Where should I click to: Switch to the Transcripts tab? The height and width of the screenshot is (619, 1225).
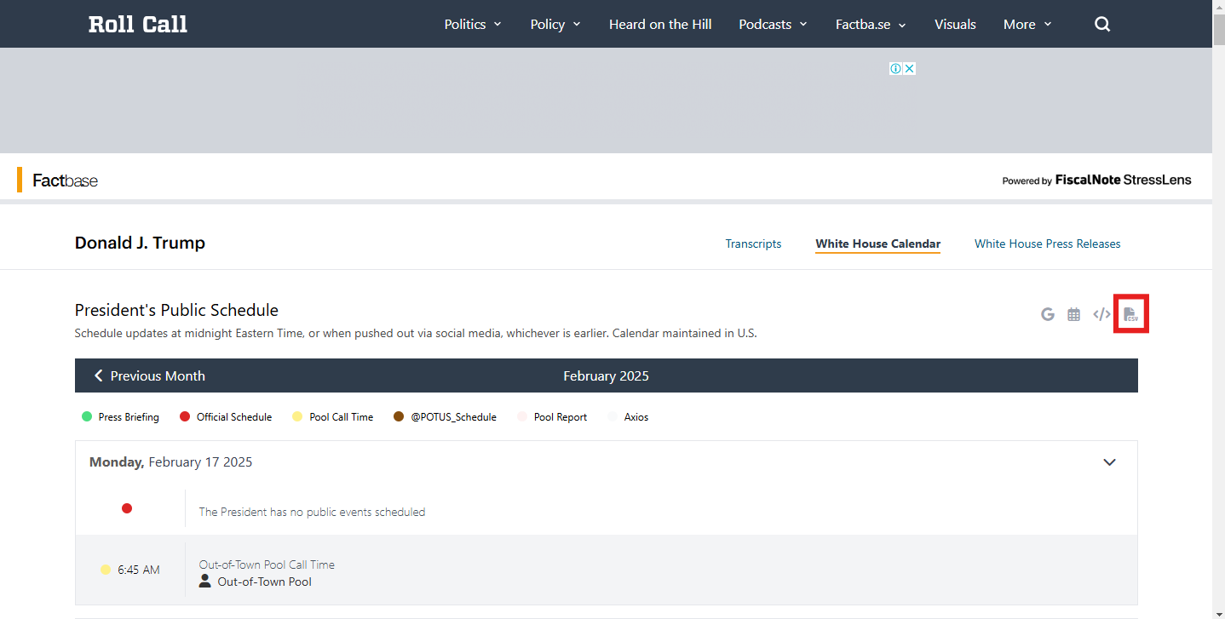pos(753,244)
